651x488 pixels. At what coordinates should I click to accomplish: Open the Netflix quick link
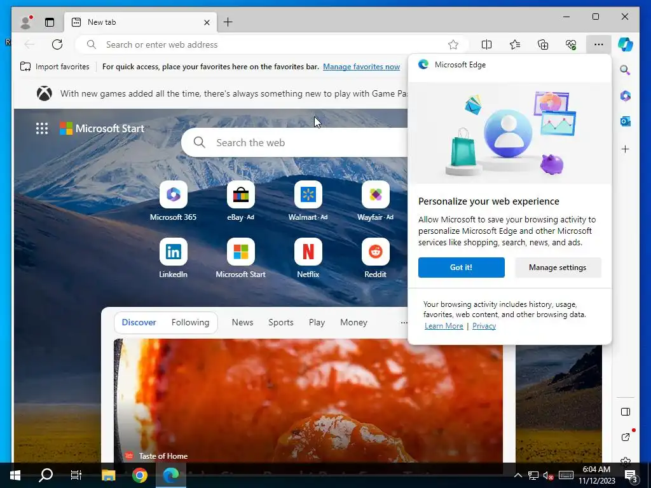308,258
